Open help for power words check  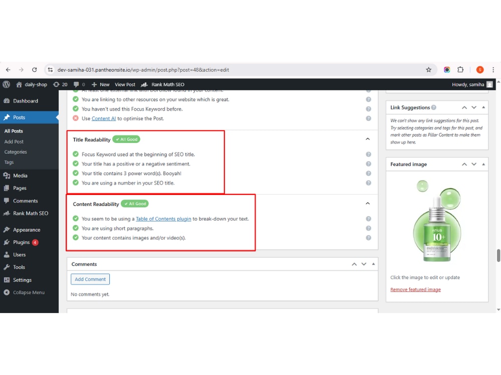pyautogui.click(x=368, y=173)
